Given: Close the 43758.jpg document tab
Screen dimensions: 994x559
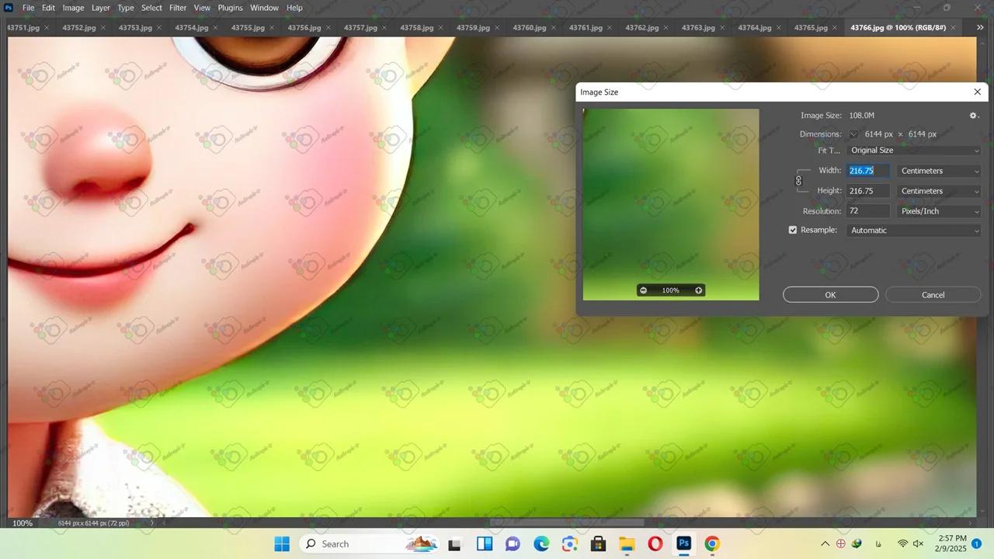Looking at the screenshot, I should tap(440, 28).
